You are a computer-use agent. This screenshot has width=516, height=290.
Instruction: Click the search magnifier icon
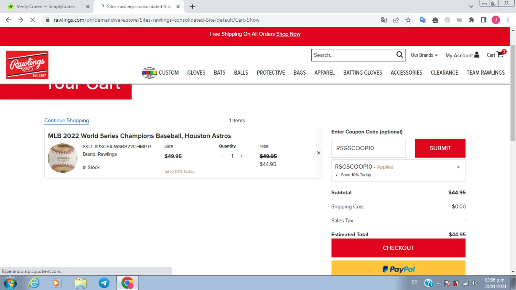(x=399, y=55)
